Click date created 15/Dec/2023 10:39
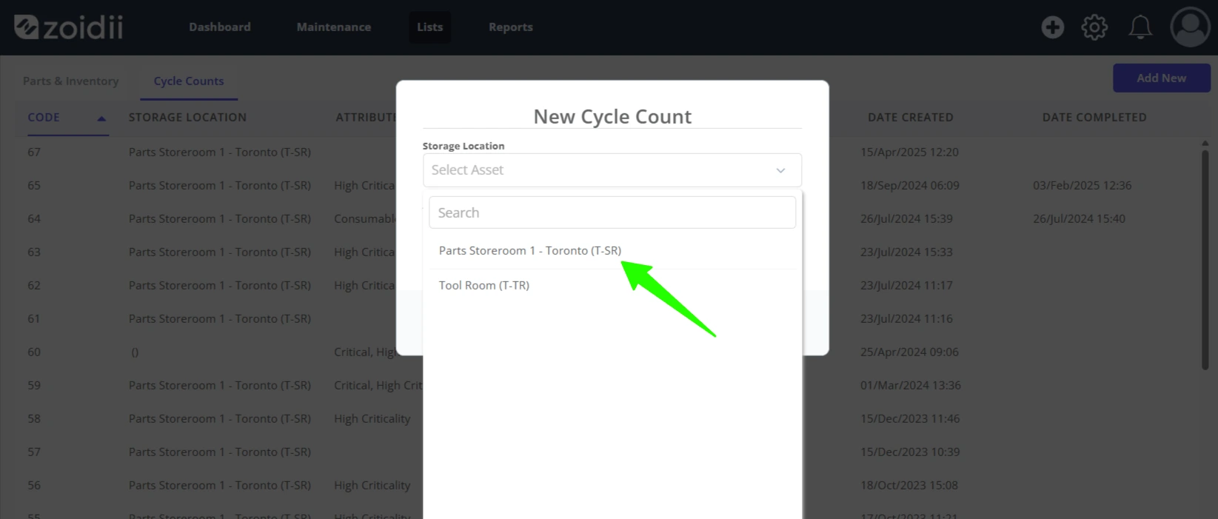The width and height of the screenshot is (1218, 519). coord(909,452)
